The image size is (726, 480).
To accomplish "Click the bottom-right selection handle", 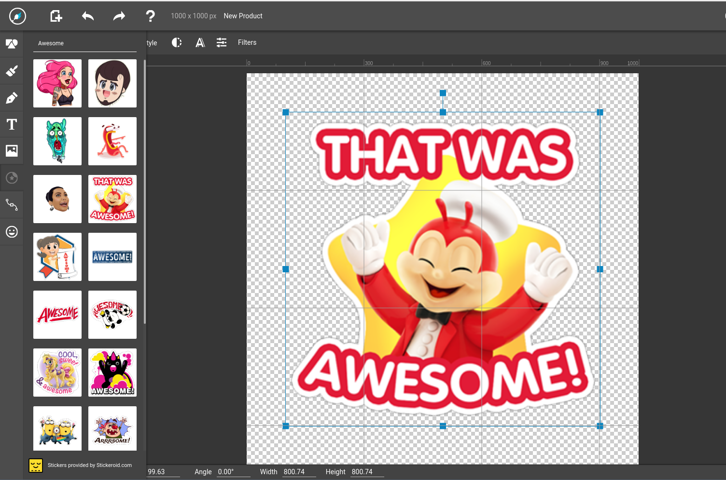I will [x=600, y=426].
